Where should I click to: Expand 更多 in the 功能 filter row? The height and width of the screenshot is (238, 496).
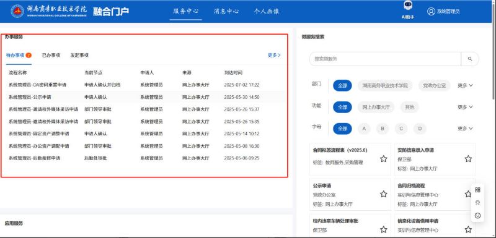coord(465,107)
